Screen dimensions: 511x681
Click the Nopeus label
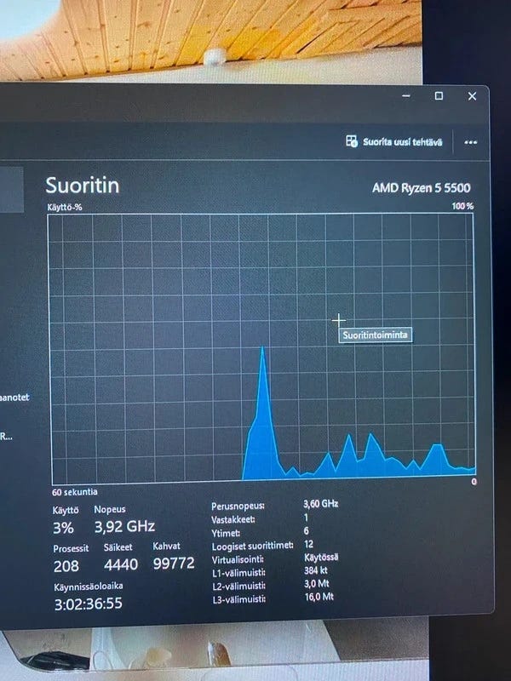click(x=110, y=509)
